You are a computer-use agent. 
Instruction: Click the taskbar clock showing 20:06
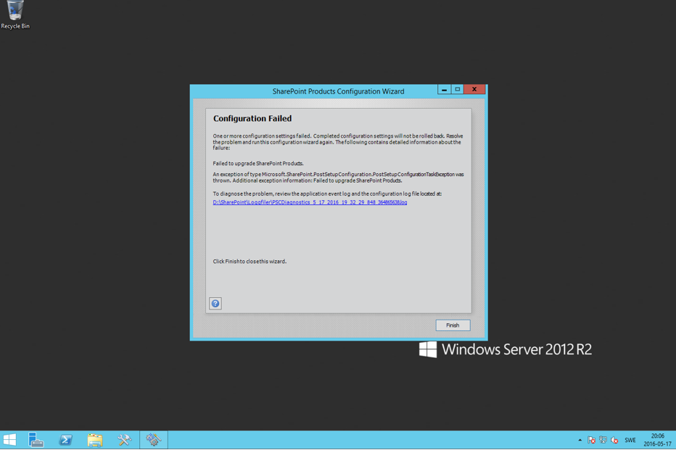click(x=657, y=440)
